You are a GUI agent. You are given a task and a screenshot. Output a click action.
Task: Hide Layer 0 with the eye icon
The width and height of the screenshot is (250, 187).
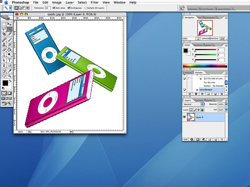click(184, 117)
